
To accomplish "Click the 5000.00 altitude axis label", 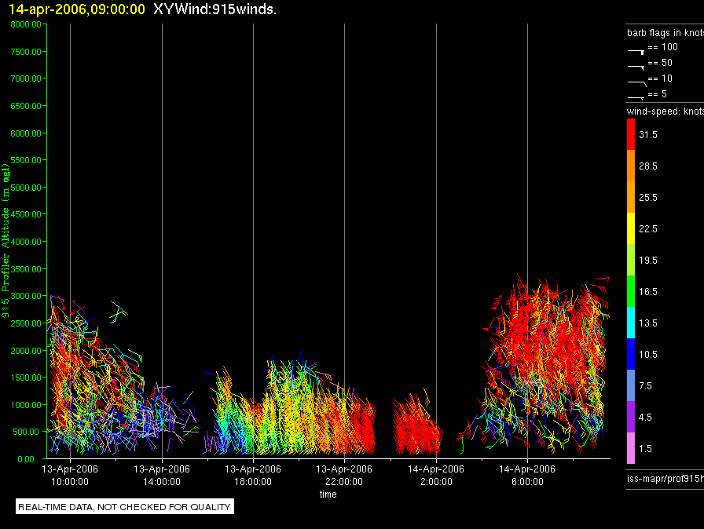I will (x=26, y=188).
